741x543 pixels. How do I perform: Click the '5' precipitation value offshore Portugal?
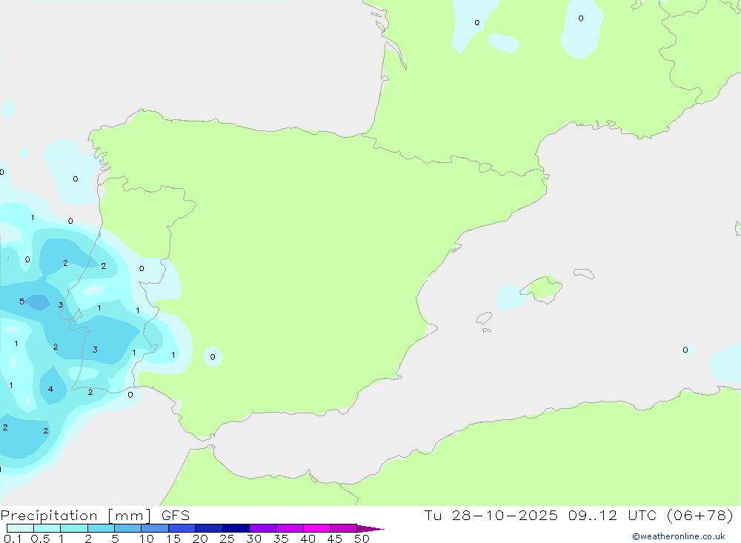pyautogui.click(x=21, y=302)
